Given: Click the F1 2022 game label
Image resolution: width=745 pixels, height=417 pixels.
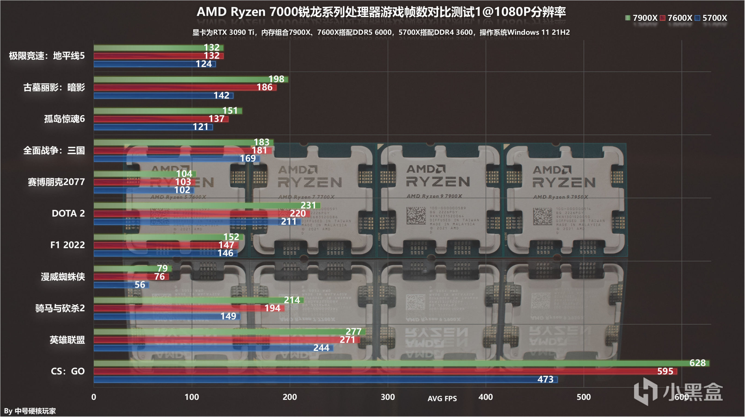Looking at the screenshot, I should (67, 245).
